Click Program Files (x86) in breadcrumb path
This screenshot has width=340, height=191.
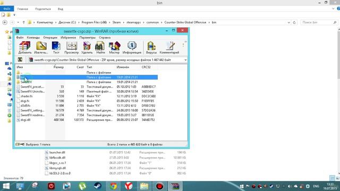[94, 22]
